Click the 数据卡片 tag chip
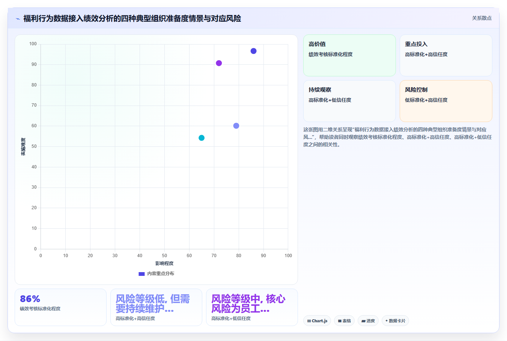Image resolution: width=507 pixels, height=341 pixels. (x=395, y=321)
